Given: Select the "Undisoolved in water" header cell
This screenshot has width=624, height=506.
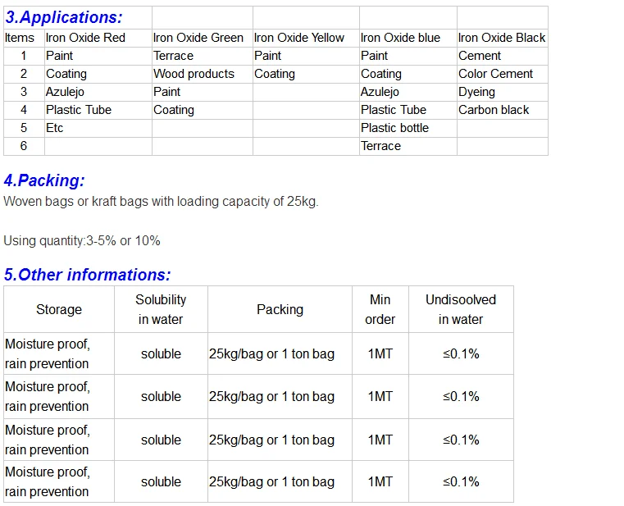Looking at the screenshot, I should click(460, 310).
